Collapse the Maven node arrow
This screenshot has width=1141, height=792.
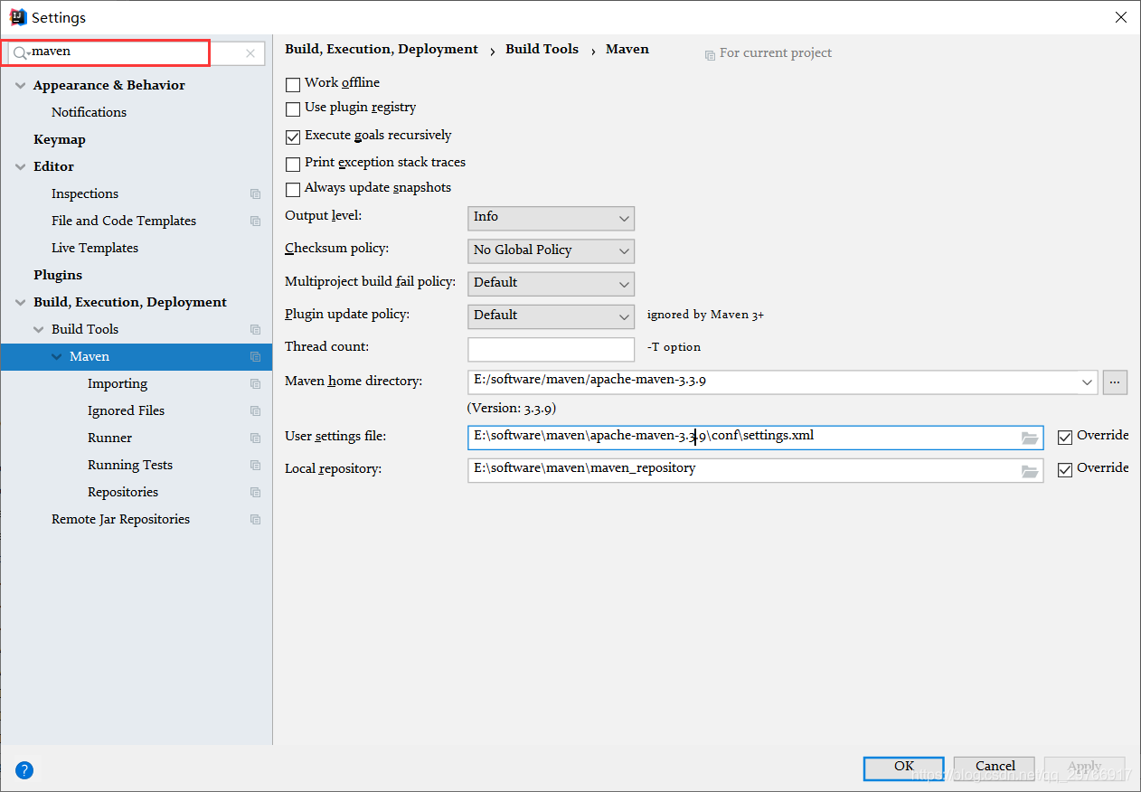(57, 356)
